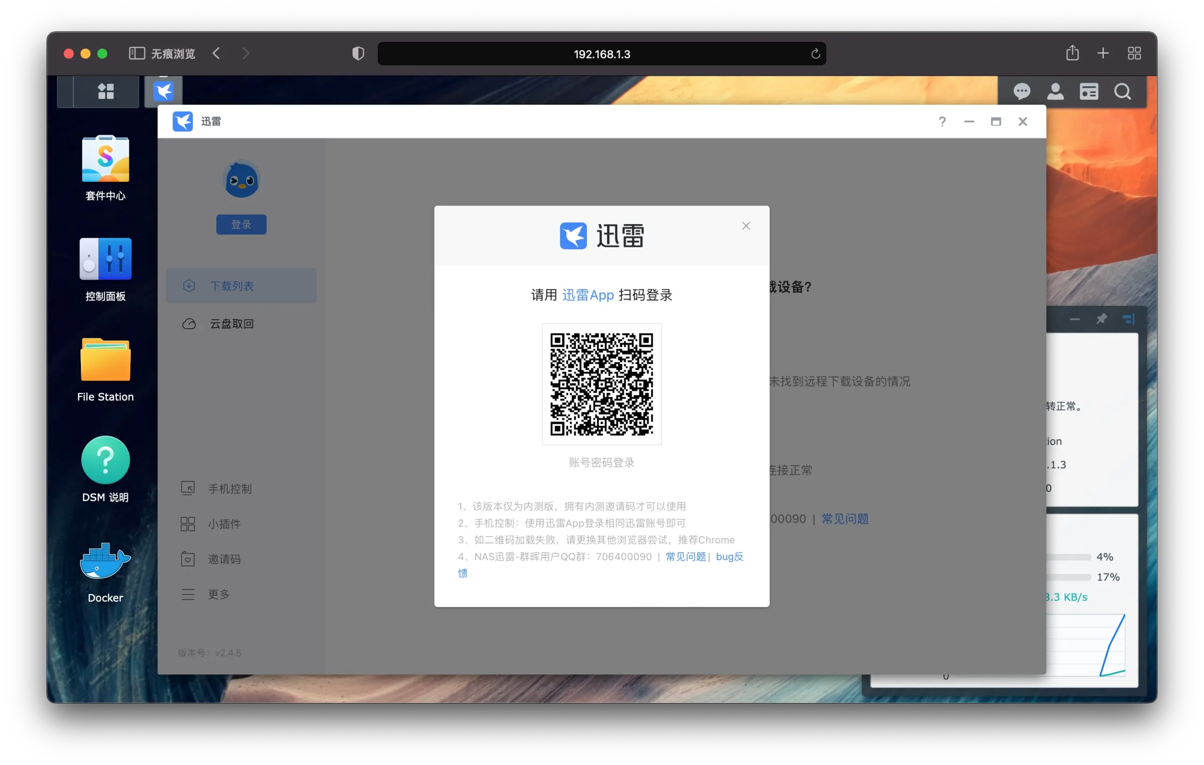
Task: Minimize the widget panel behind 迅雷
Action: [1075, 319]
